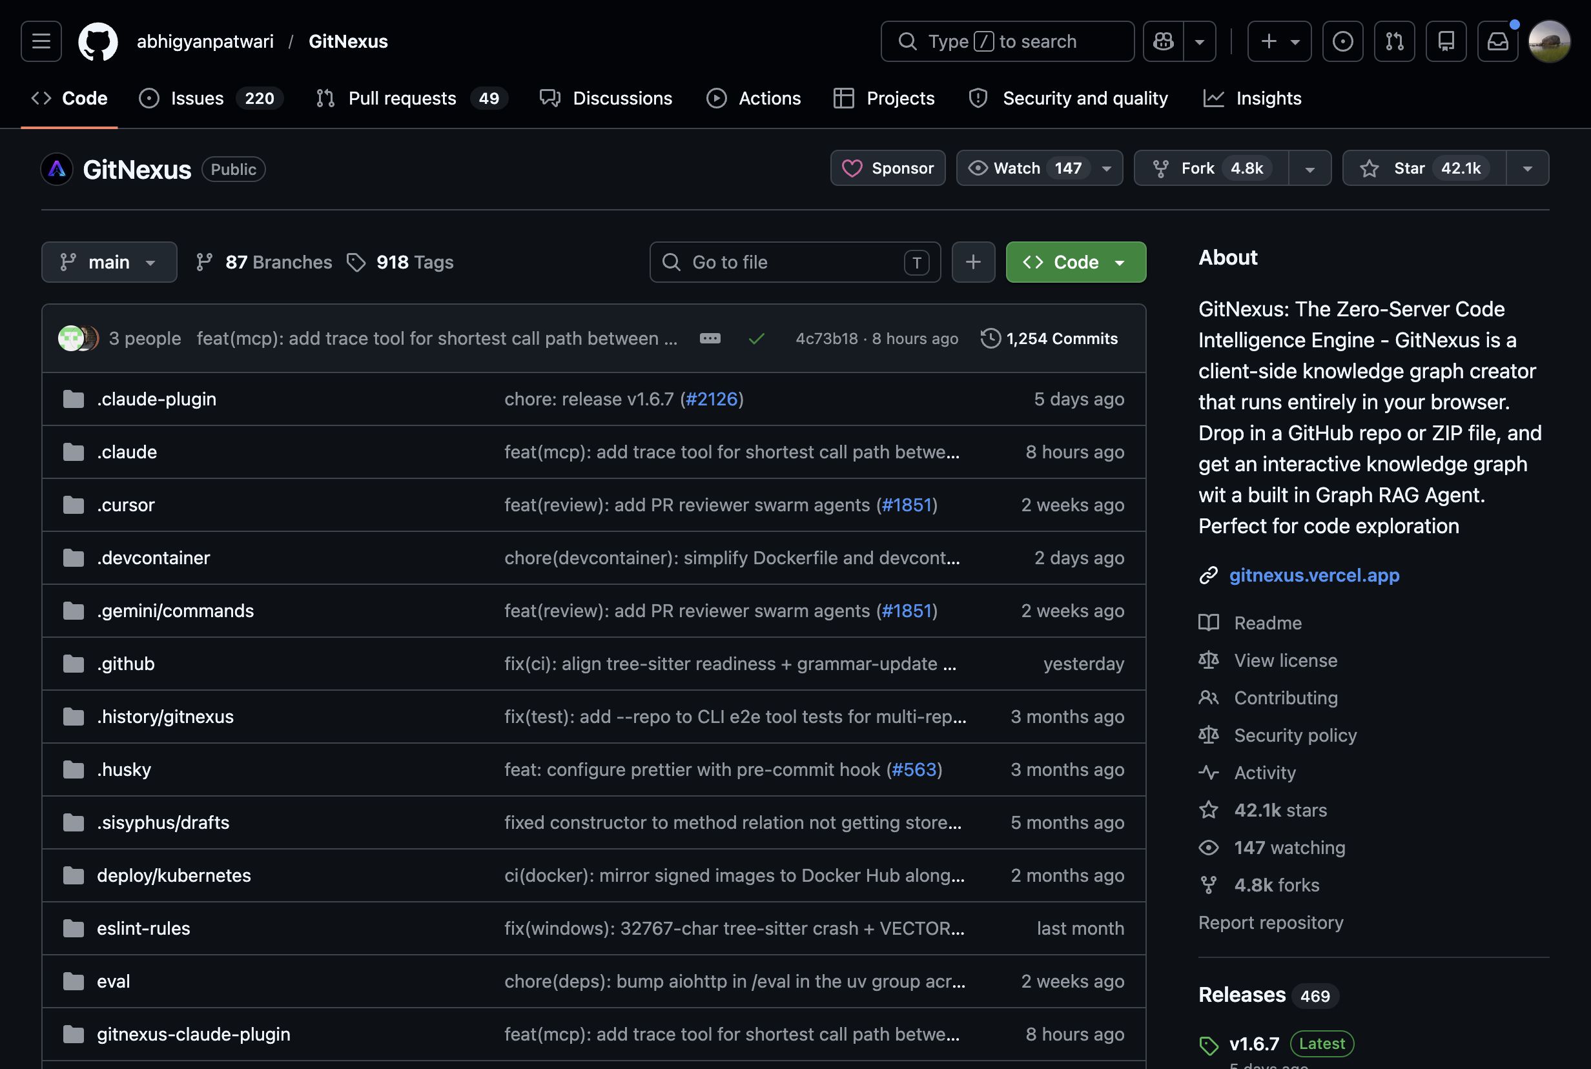This screenshot has width=1591, height=1069.
Task: Switch to the Issues tab
Action: 210,98
